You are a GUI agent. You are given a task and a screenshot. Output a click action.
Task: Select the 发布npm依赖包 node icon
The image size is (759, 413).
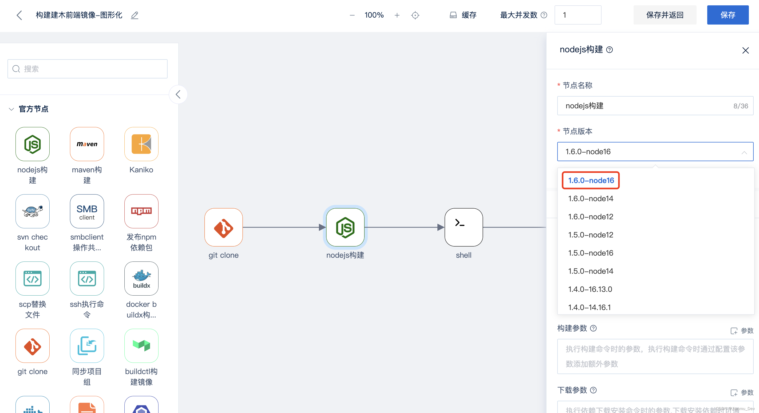pos(141,211)
